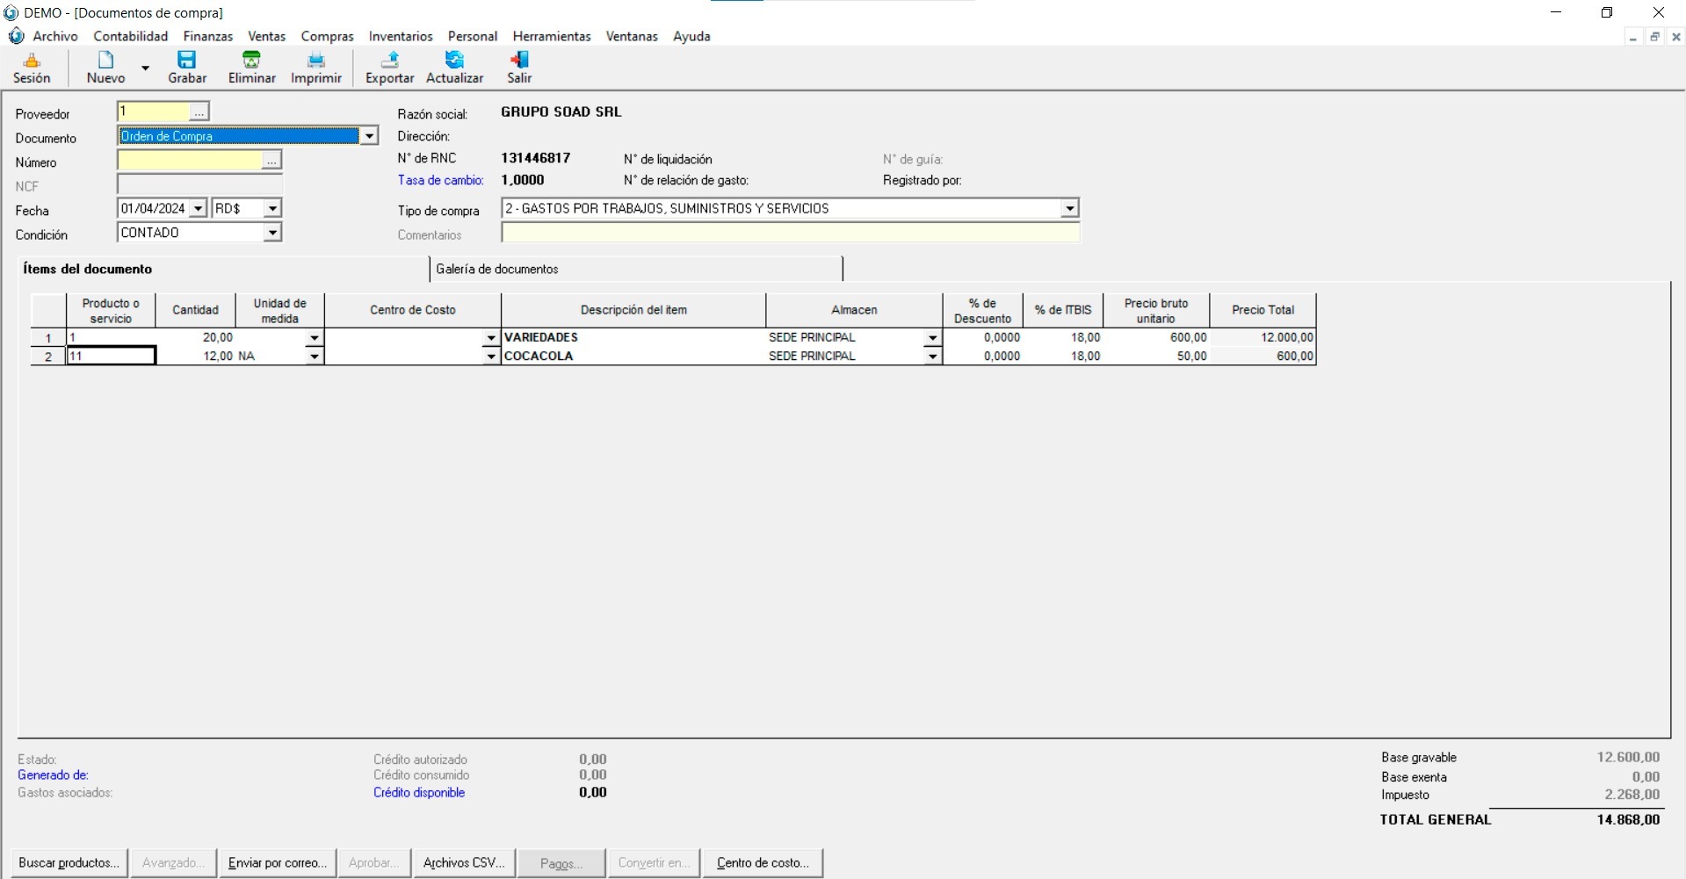Open the Tipo de compra dropdown
1686x879 pixels.
click(x=1069, y=209)
